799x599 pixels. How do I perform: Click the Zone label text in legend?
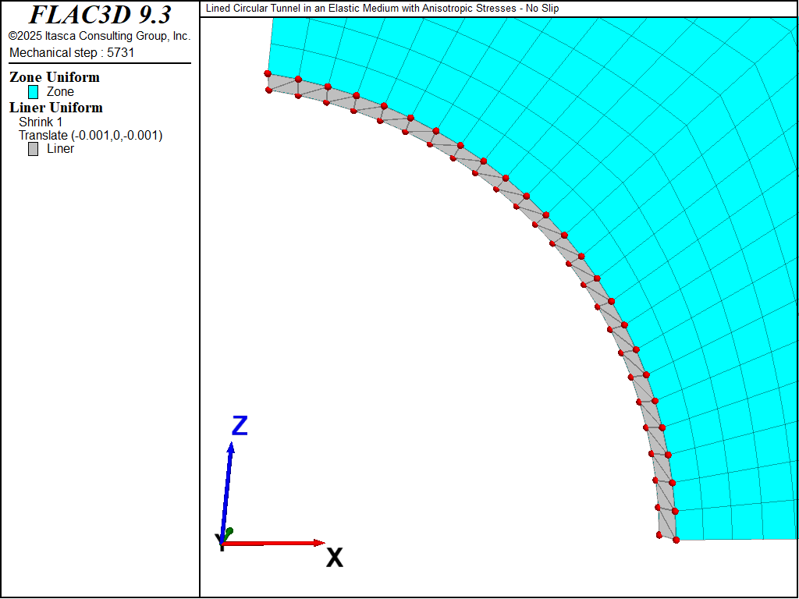(60, 92)
